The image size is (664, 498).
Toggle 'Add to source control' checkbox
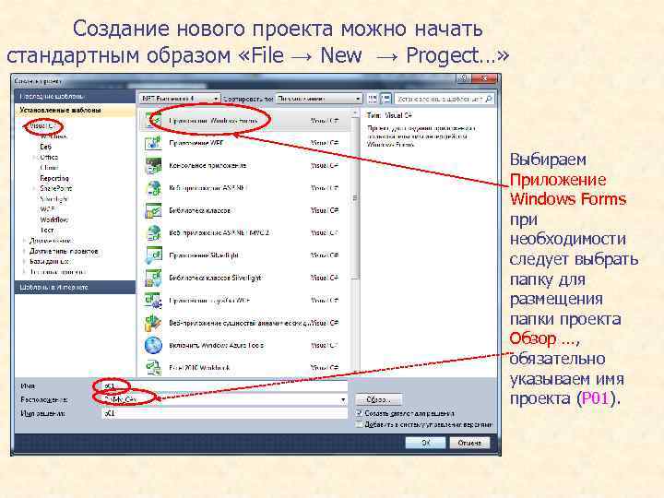359,424
